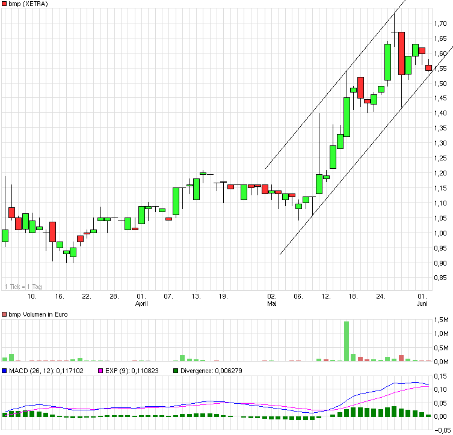Image resolution: width=453 pixels, height=435 pixels.
Task: Select the '02. Mai' date marker
Action: pyautogui.click(x=272, y=300)
